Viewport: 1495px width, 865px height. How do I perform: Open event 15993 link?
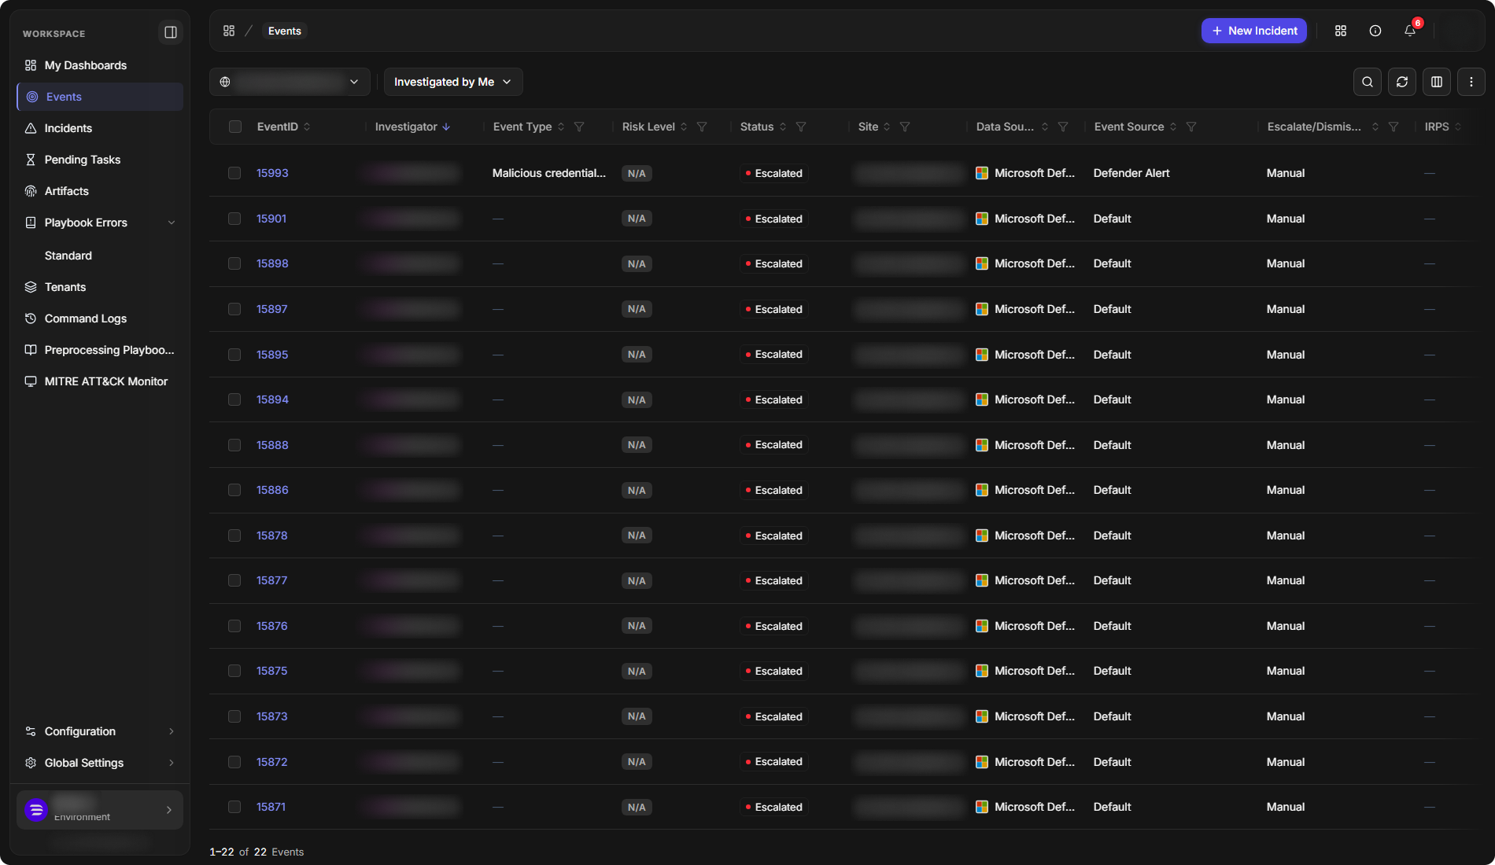[272, 173]
